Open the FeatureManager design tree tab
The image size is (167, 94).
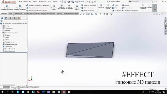coord(2,18)
